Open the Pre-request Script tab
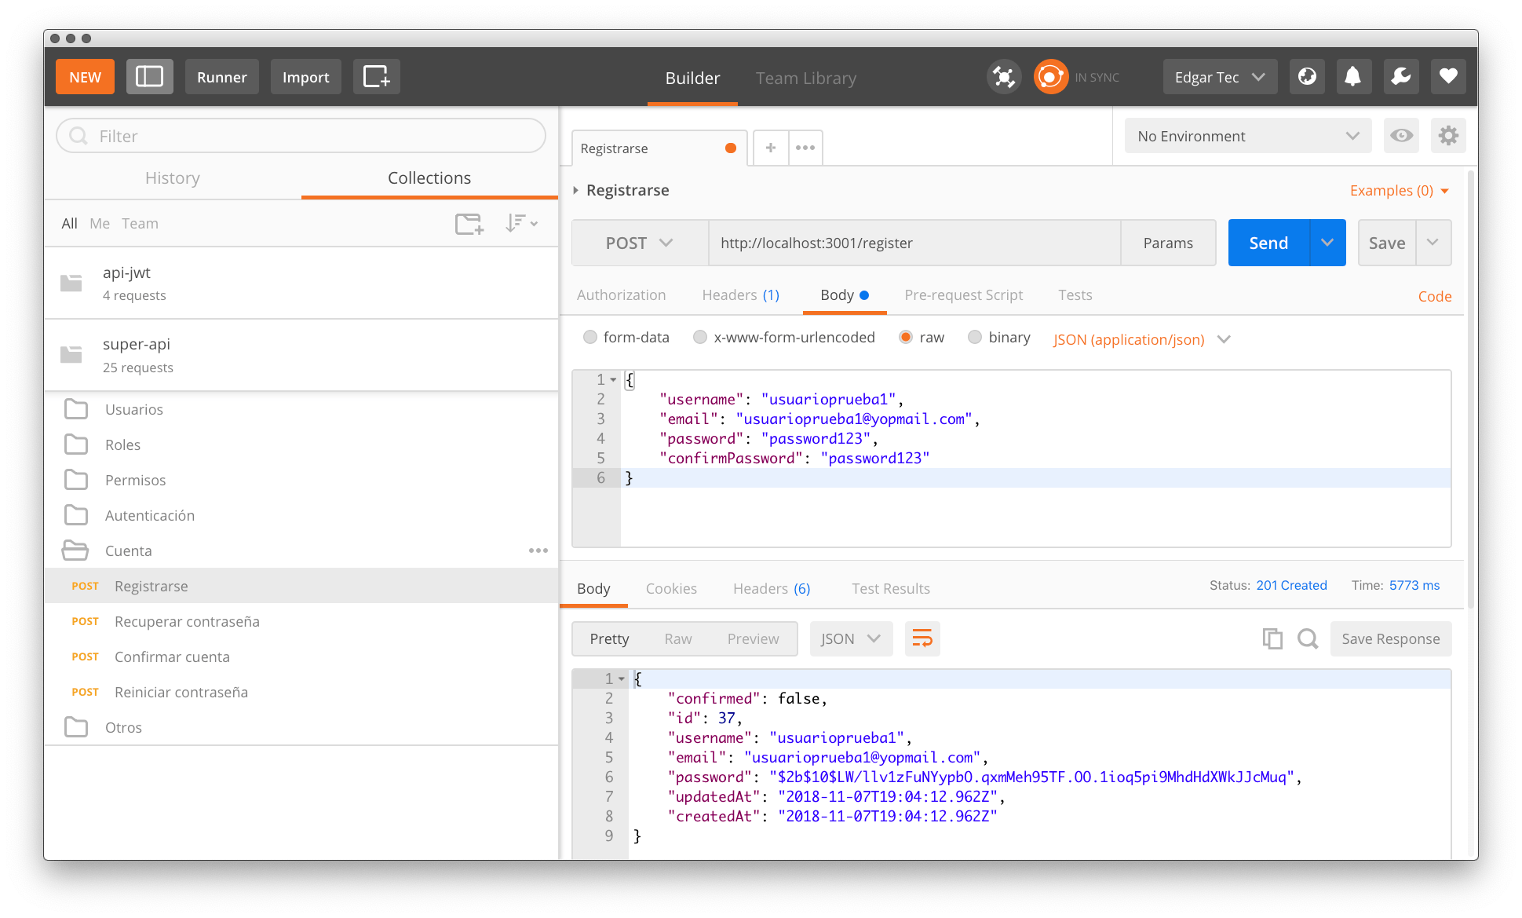Viewport: 1522px width, 918px height. [963, 295]
